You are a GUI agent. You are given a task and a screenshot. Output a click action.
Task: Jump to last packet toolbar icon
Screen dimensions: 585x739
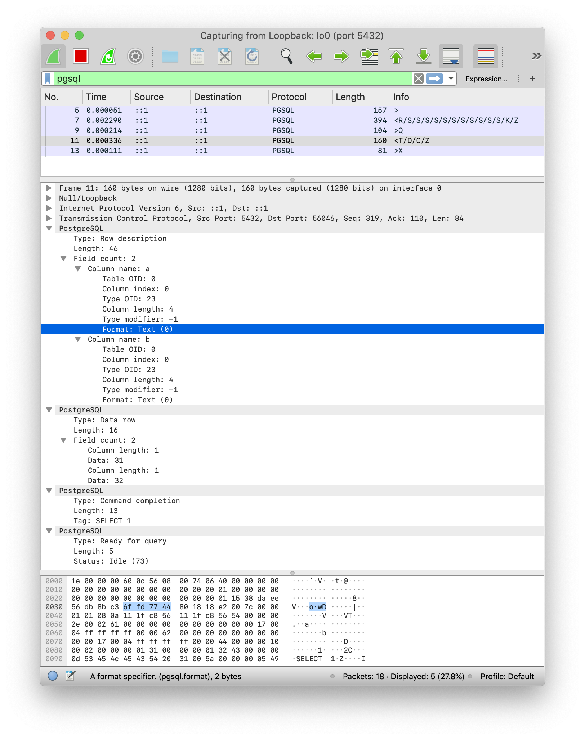click(424, 56)
